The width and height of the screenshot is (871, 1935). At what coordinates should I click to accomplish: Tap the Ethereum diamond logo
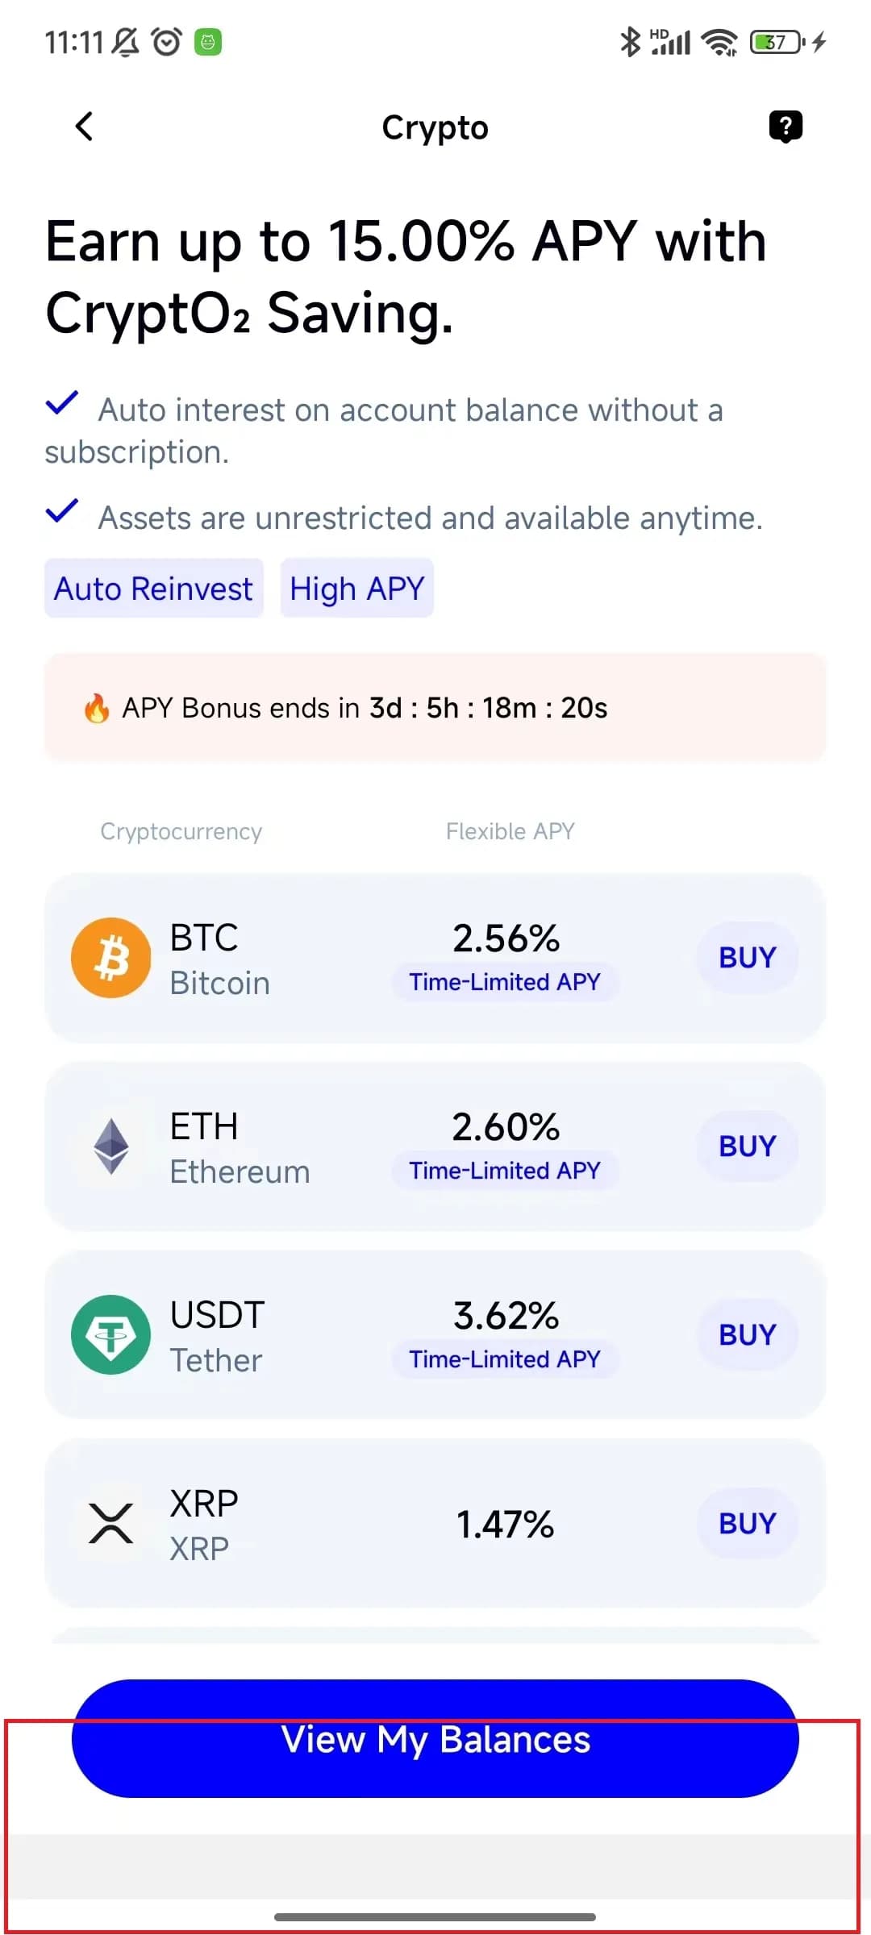(x=111, y=1146)
